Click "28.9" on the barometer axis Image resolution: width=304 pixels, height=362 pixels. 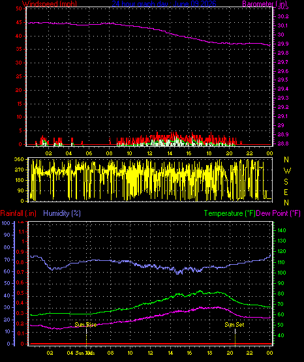click(283, 134)
